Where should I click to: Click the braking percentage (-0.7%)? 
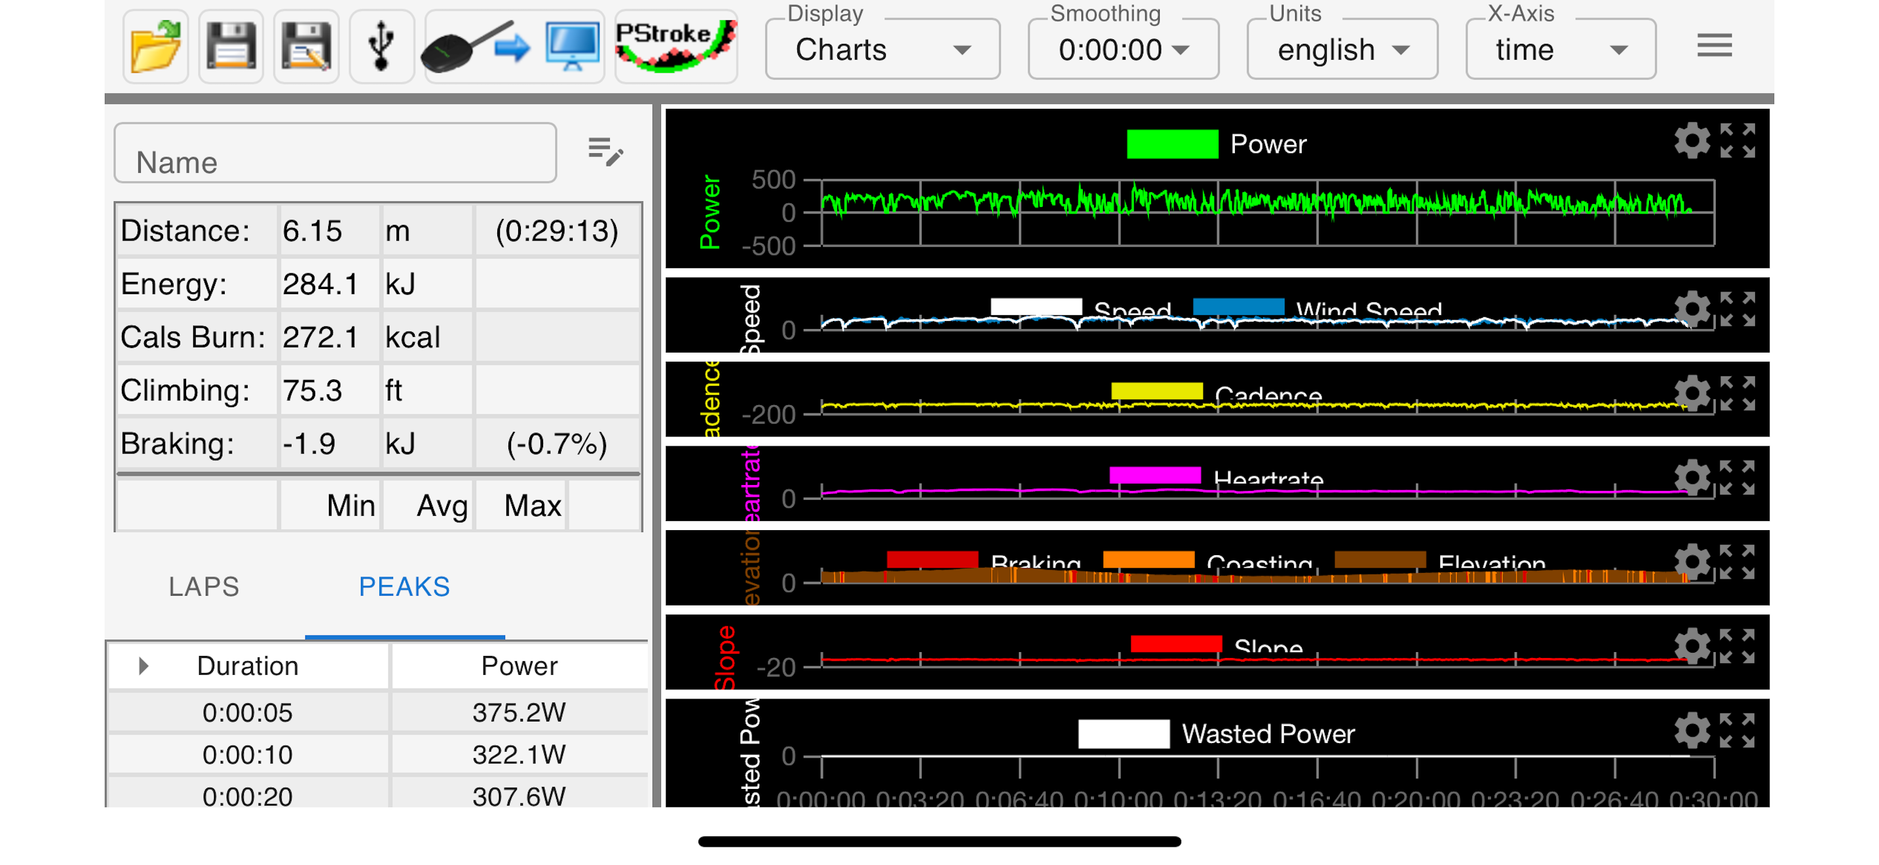558,444
